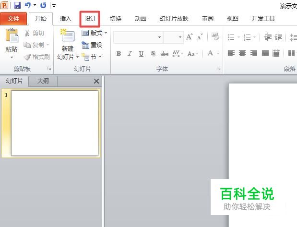
Task: Click increase list level icon
Action: pos(278,37)
